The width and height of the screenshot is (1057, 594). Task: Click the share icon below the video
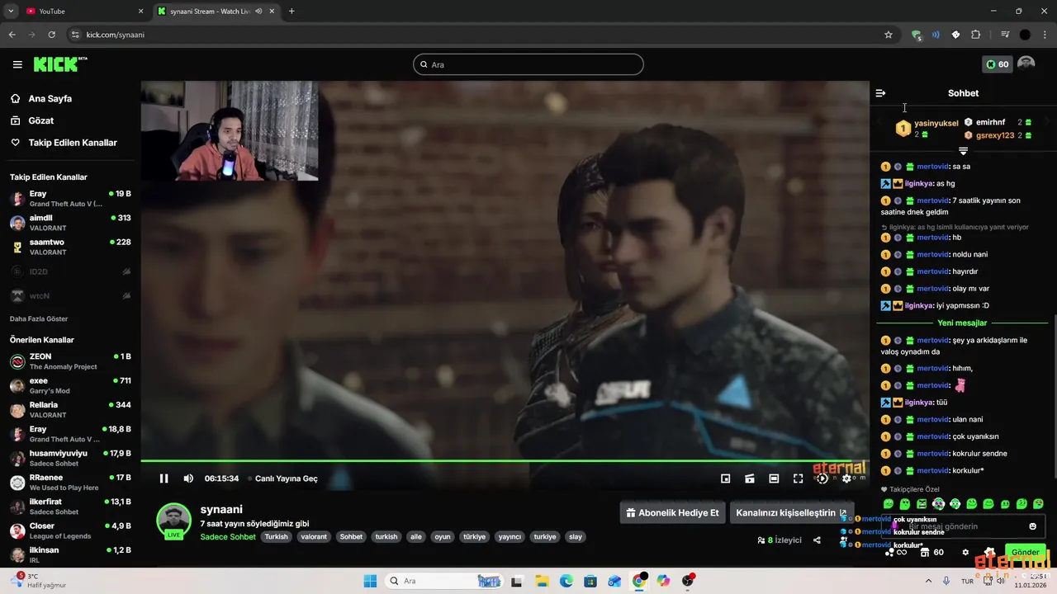(817, 540)
